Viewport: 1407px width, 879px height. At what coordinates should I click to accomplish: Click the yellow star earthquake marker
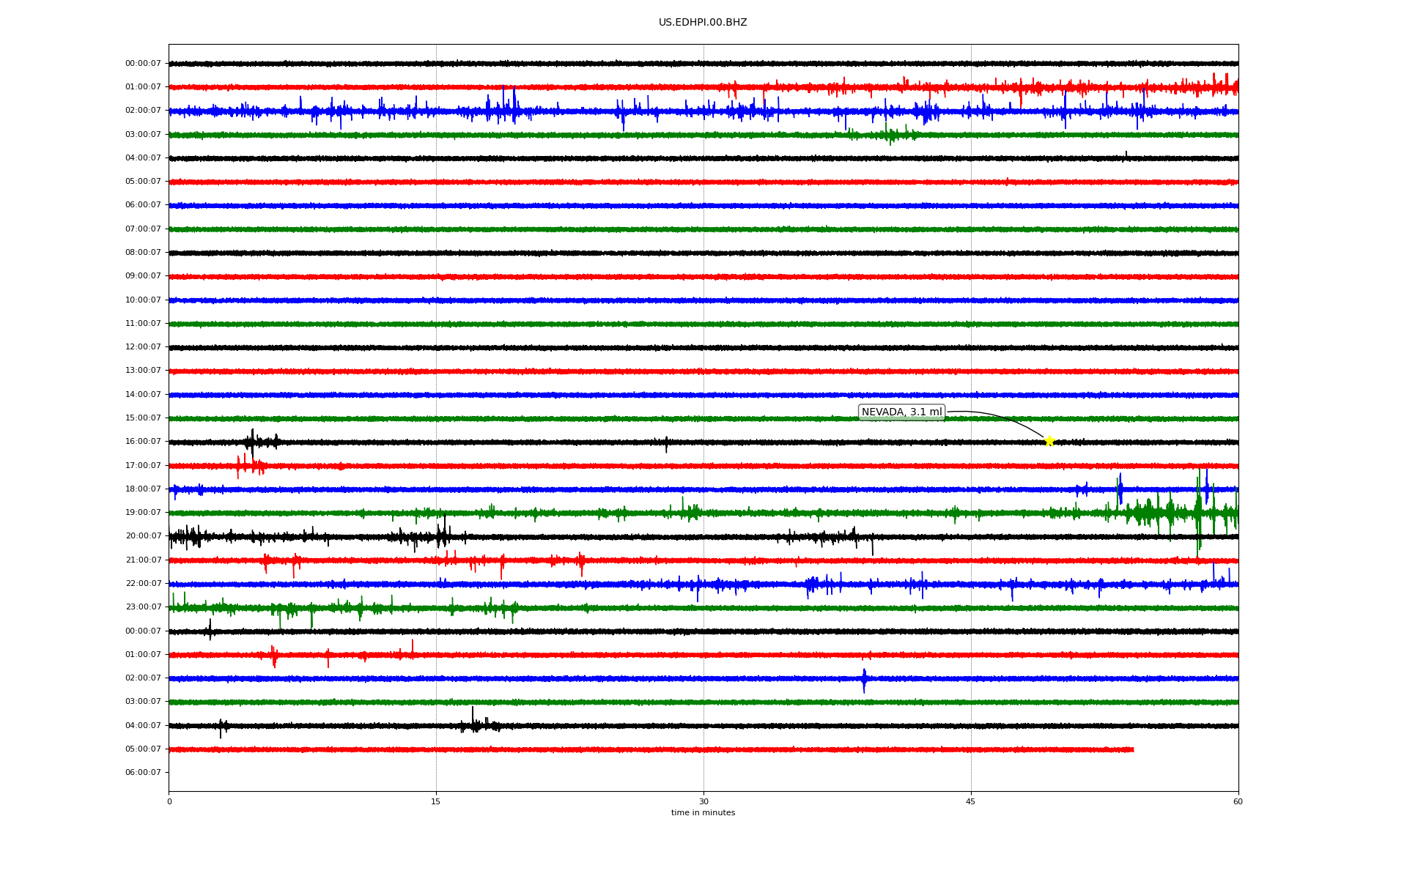coord(1049,441)
